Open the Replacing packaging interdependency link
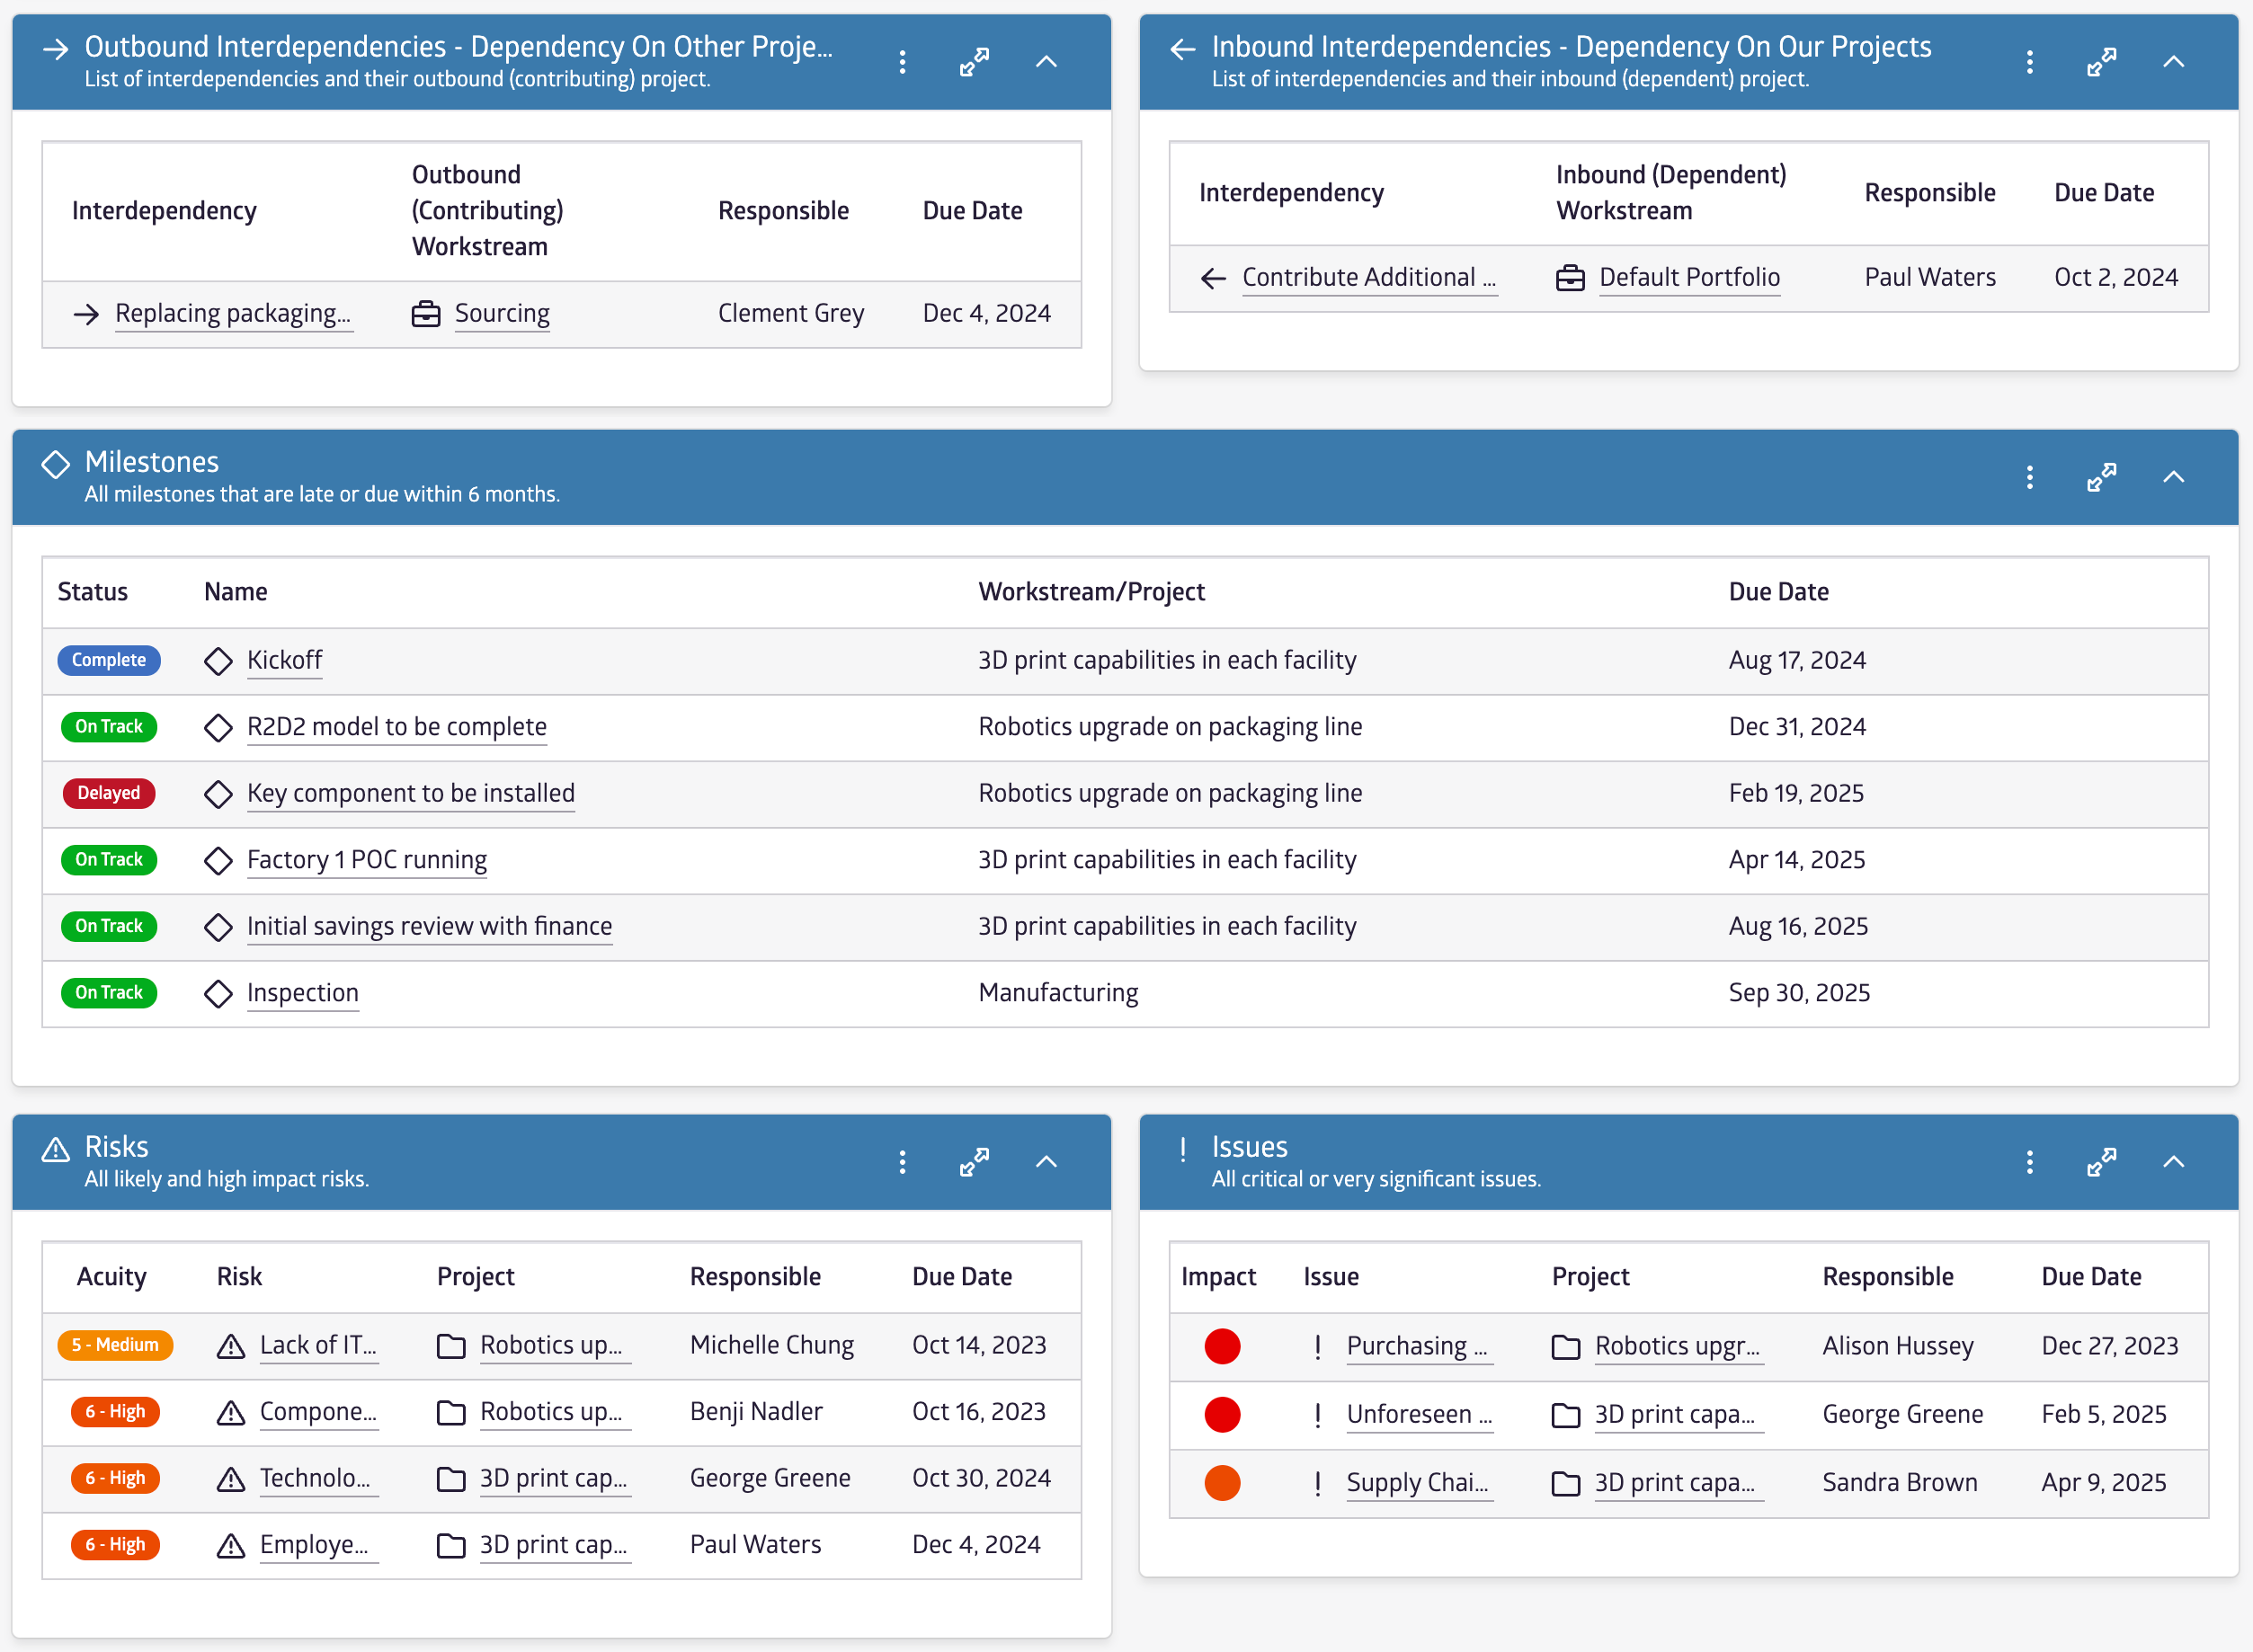Viewport: 2253px width, 1652px height. 232,314
